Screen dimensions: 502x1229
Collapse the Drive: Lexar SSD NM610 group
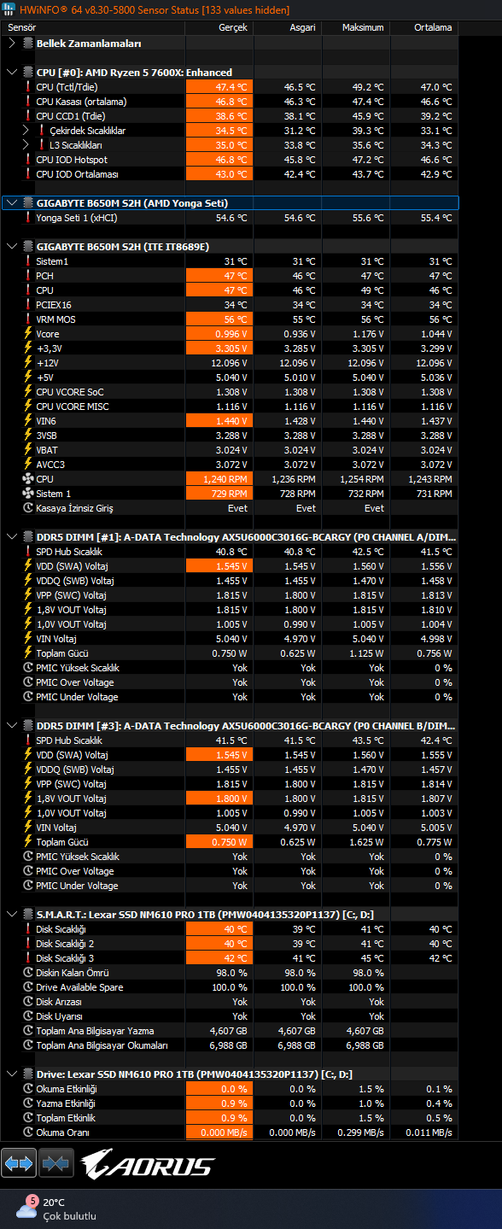click(11, 1074)
